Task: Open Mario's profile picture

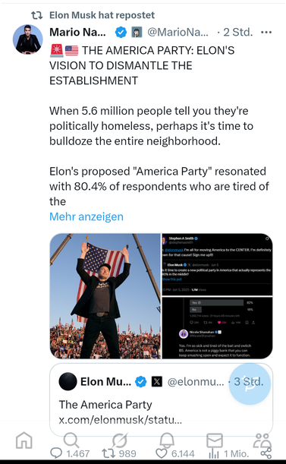Action: 28,39
